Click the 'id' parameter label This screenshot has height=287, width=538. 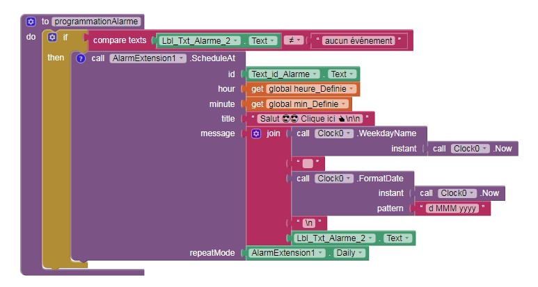coord(232,74)
